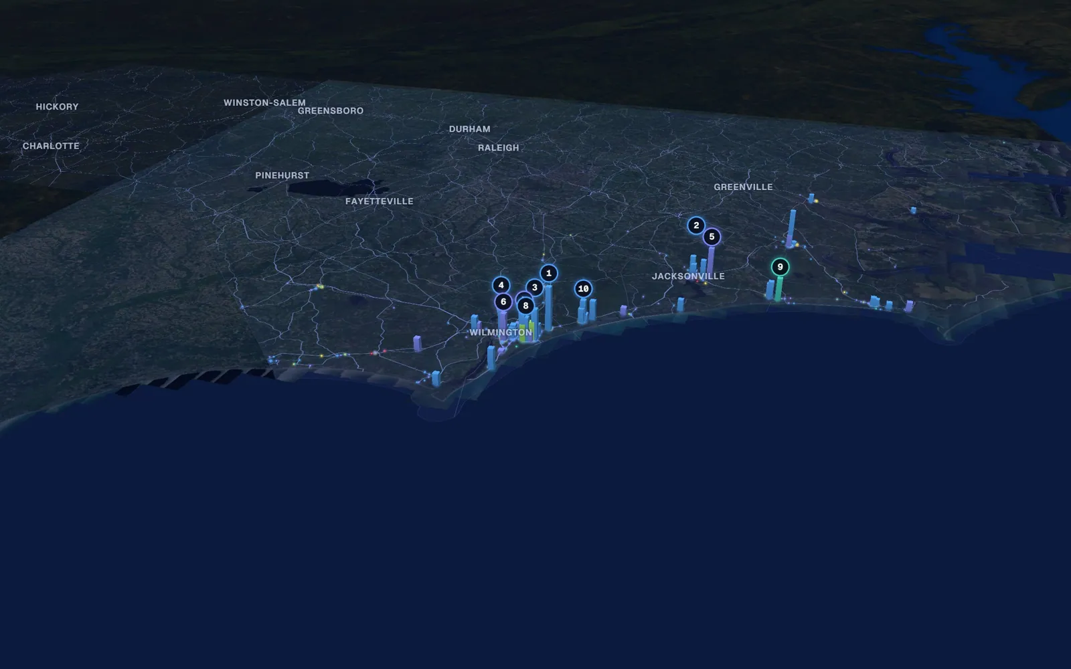Click the Raleigh city label

[x=498, y=148]
